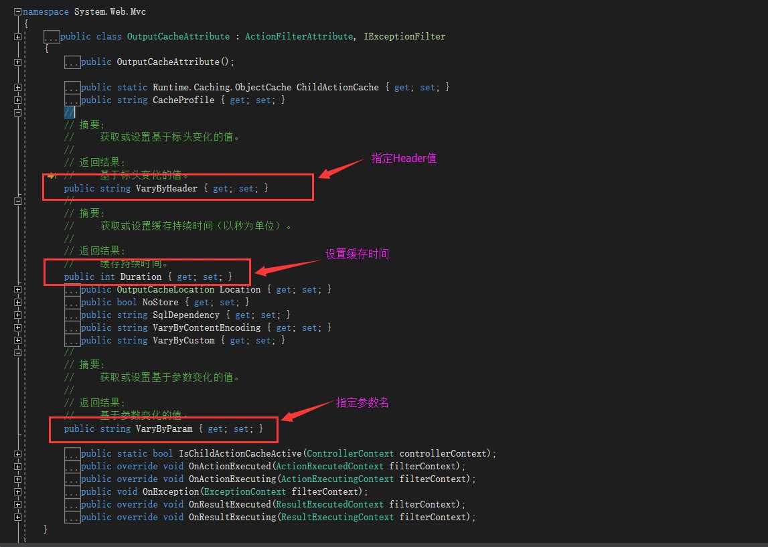Collapse the comment block above VaryByHeader
768x547 pixels.
click(x=17, y=112)
